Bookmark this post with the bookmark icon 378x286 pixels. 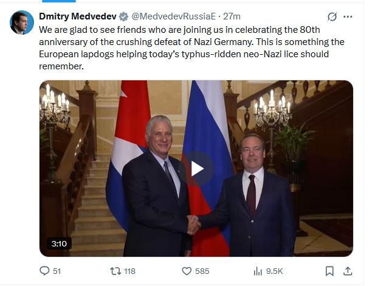329,271
